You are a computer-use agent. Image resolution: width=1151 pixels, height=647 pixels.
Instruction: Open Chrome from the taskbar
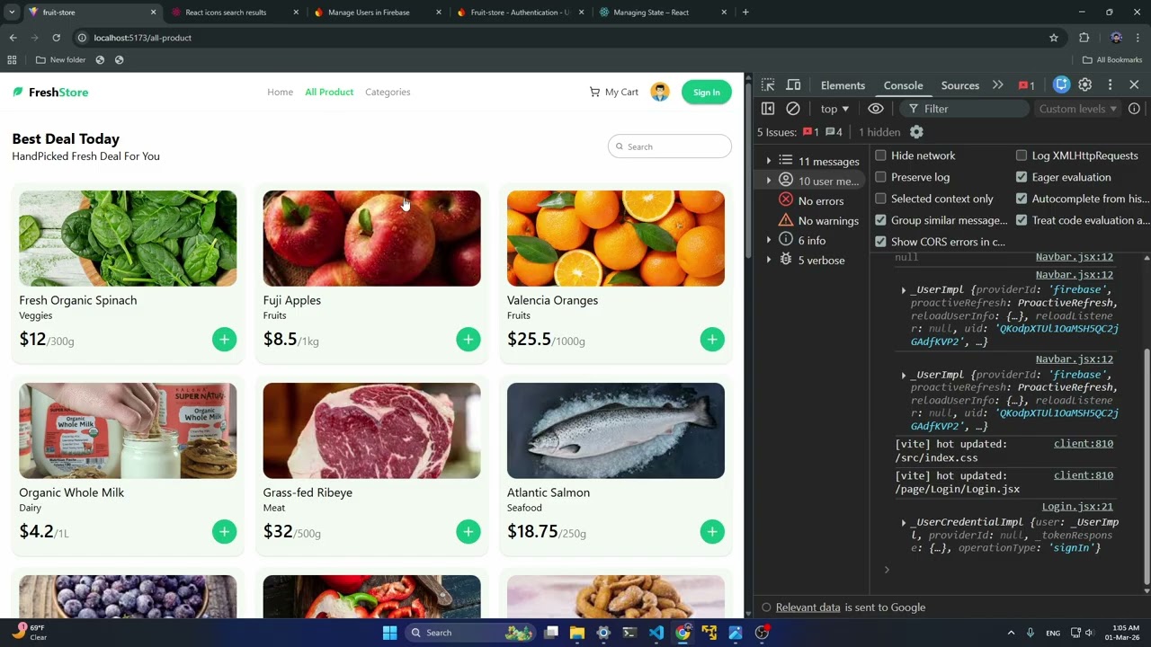(x=683, y=633)
